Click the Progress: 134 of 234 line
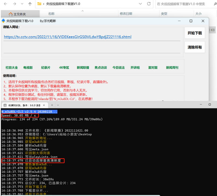Image resolution: width=217 pixels, height=196 pixels. click(52, 119)
